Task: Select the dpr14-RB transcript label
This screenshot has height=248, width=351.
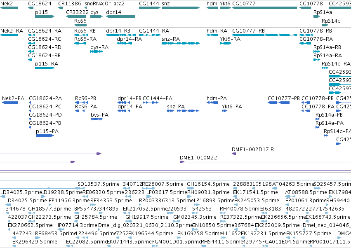Action: [x=118, y=30]
